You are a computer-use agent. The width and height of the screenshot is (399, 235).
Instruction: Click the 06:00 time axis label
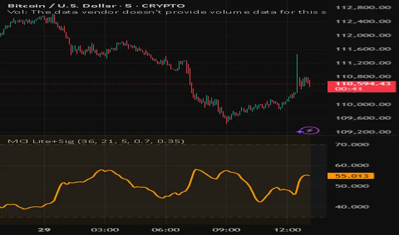[166, 230]
